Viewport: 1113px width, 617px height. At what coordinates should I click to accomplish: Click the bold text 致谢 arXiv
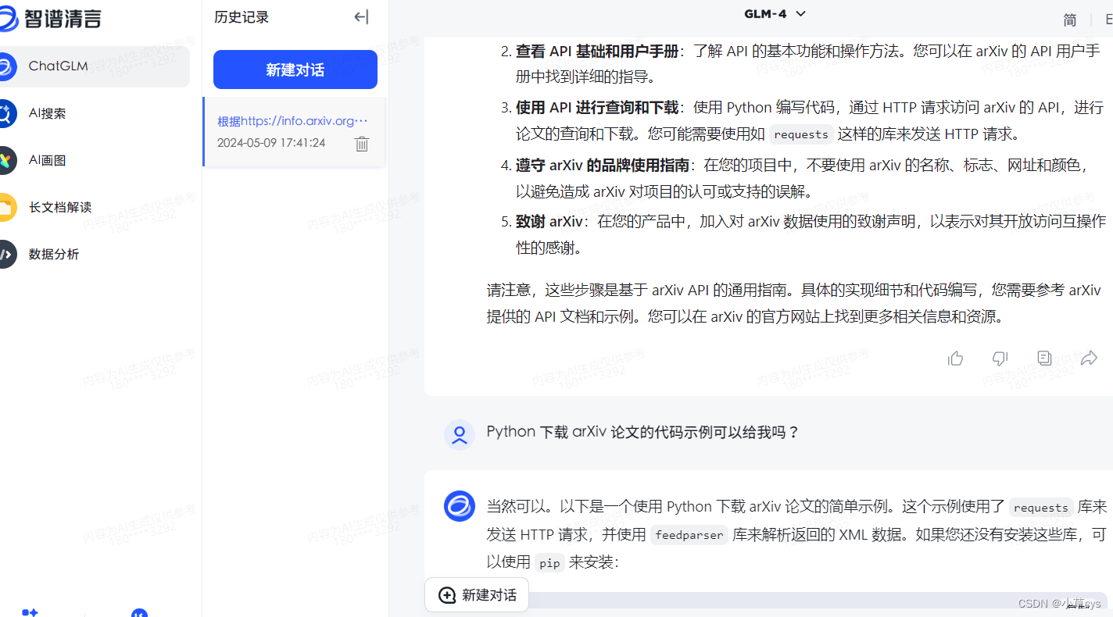(x=549, y=222)
